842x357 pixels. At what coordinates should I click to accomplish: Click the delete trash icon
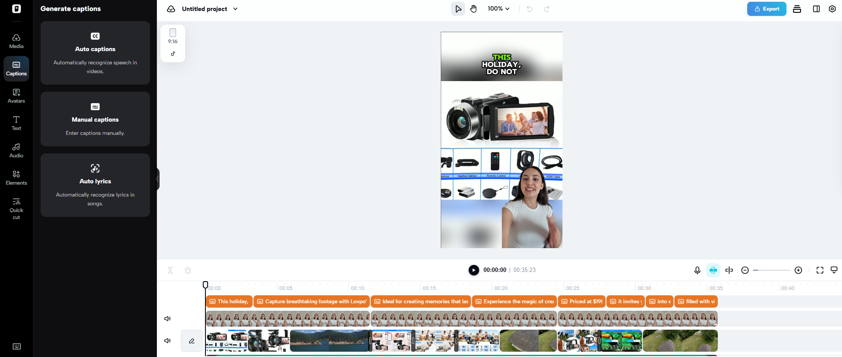(188, 270)
